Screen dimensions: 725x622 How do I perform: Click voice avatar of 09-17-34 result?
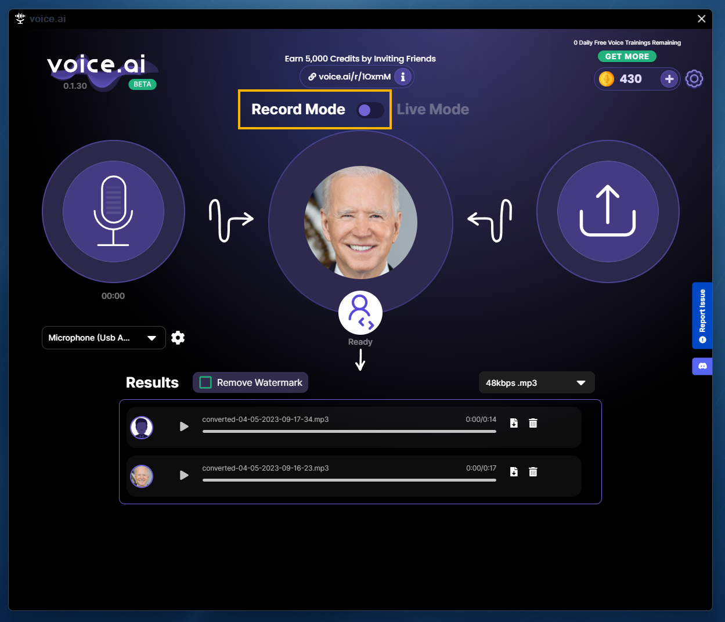142,428
